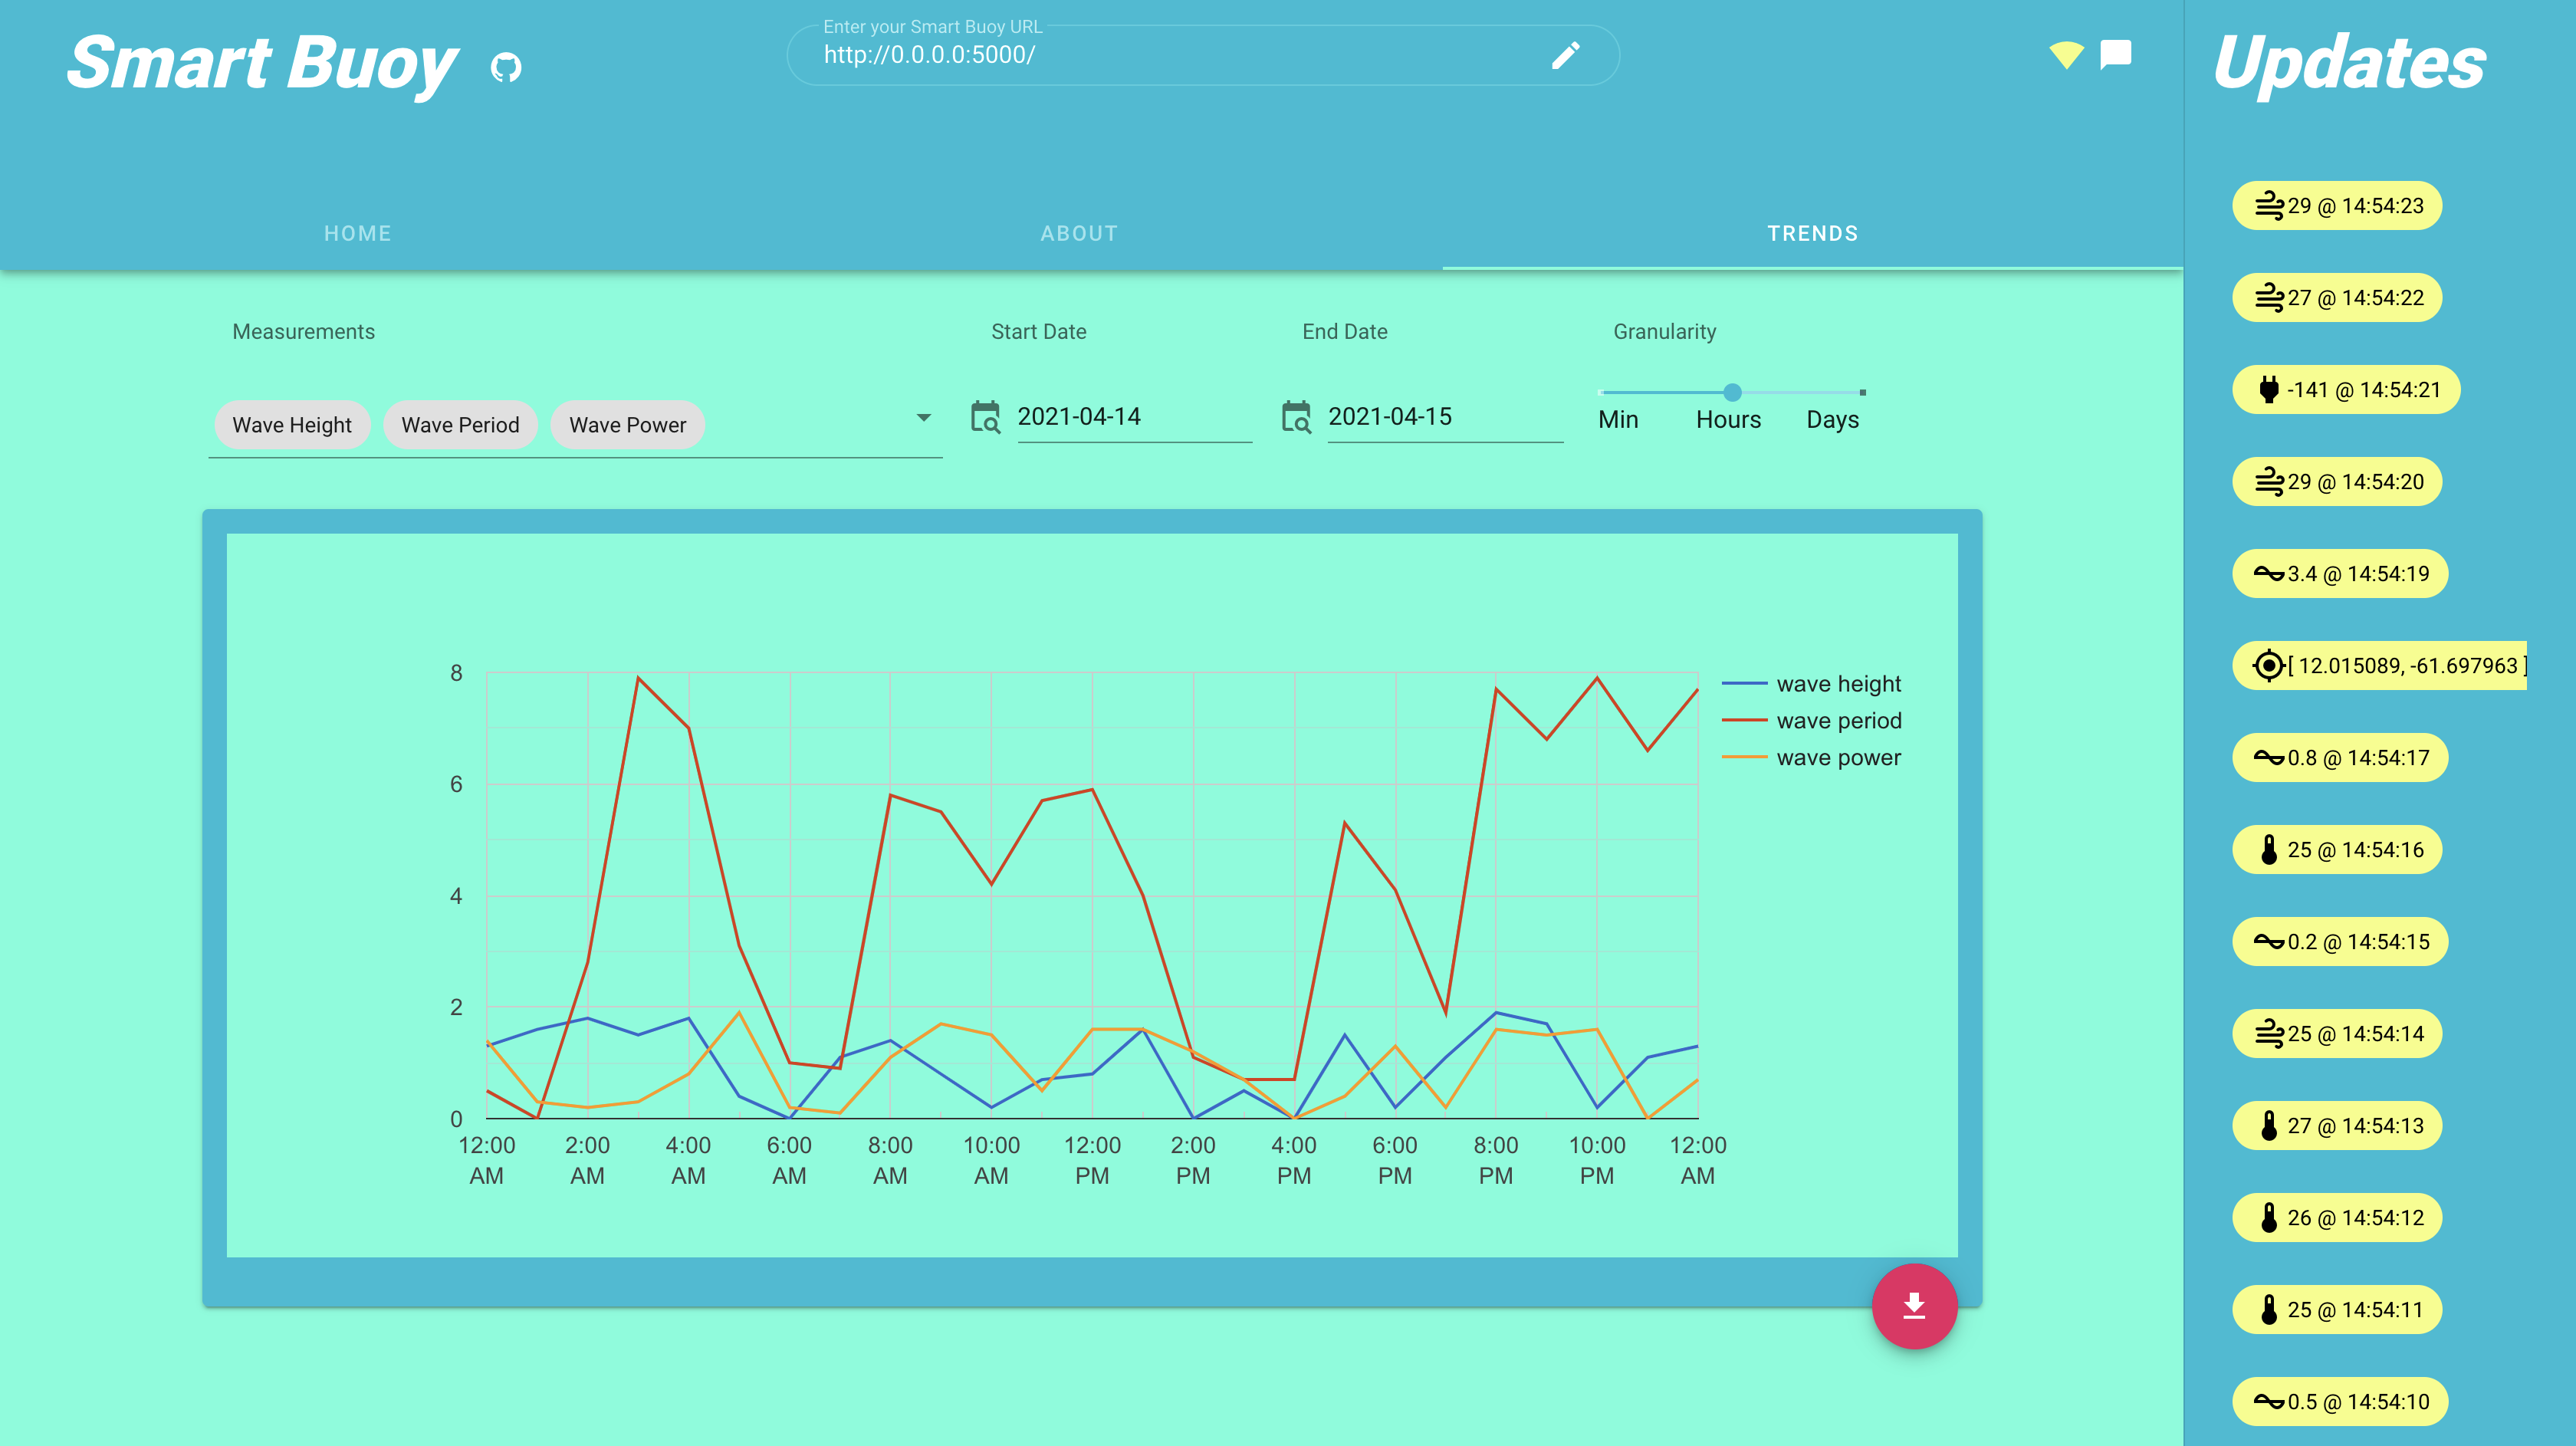Toggle wave power series in legend

[1837, 758]
